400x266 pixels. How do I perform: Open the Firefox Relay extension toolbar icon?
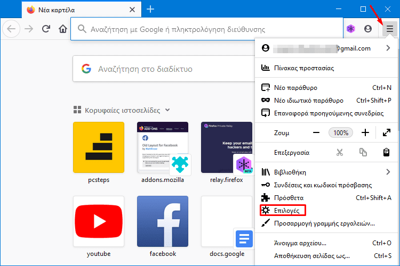(x=351, y=29)
